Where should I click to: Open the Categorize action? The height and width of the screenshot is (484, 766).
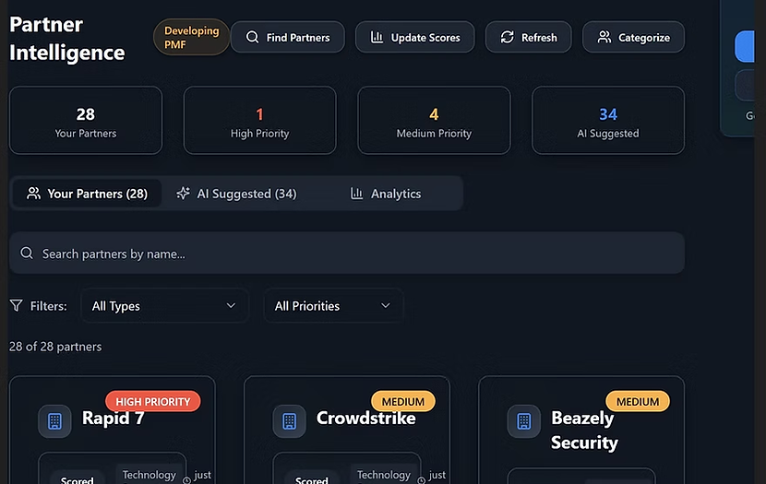tap(633, 37)
